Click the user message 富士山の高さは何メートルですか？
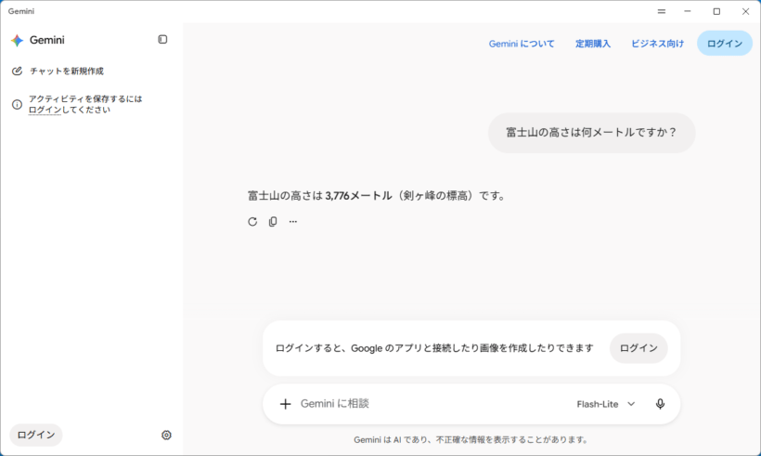The width and height of the screenshot is (761, 456). 591,133
